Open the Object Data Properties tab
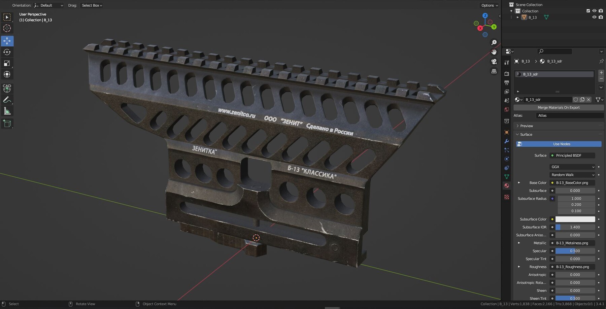Screen dimensions: 606x309 [x=507, y=176]
